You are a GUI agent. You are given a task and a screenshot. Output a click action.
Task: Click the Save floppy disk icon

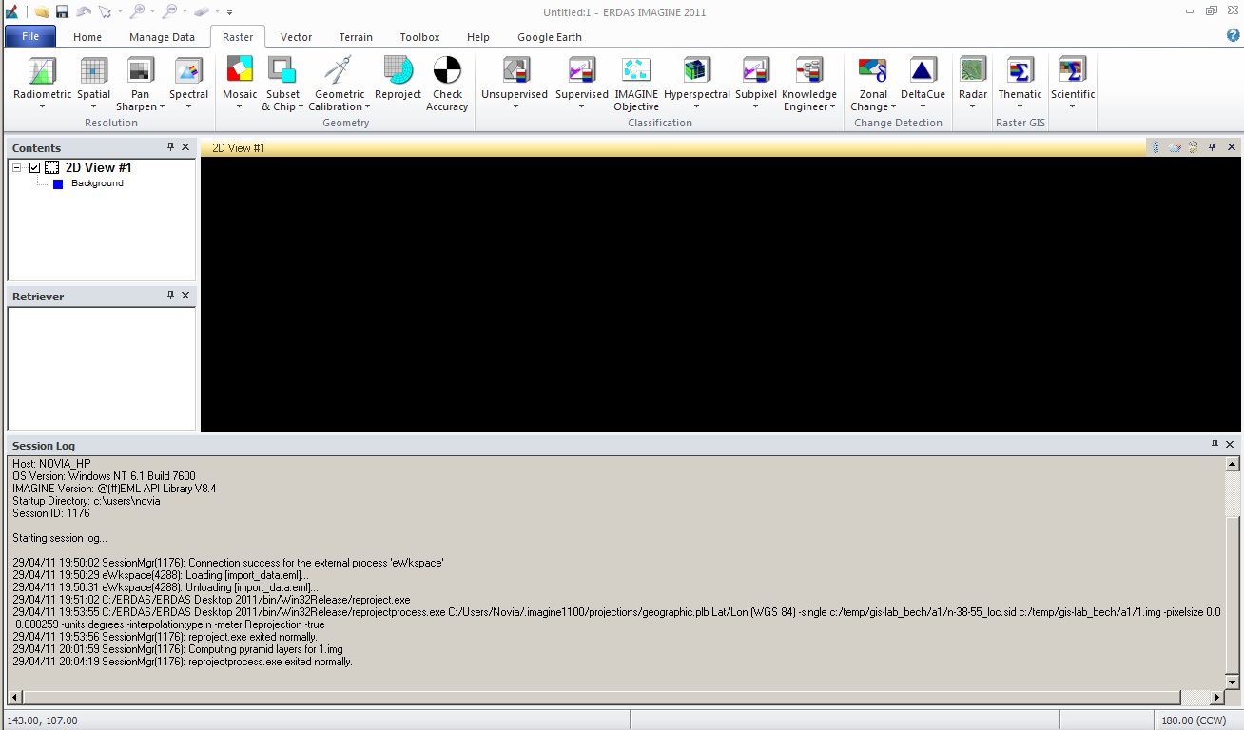point(62,11)
